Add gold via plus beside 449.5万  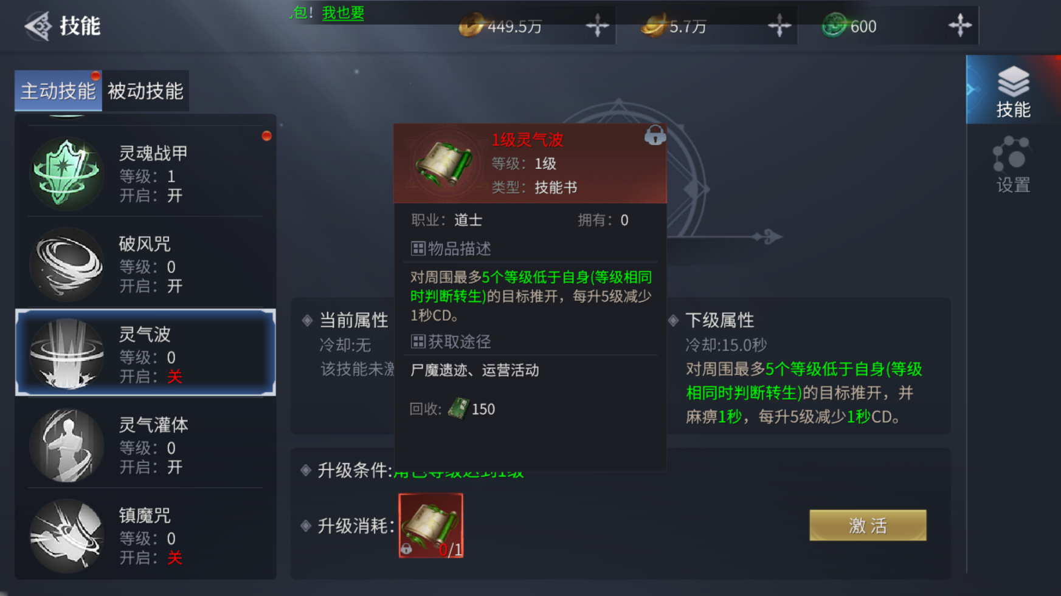(x=597, y=26)
